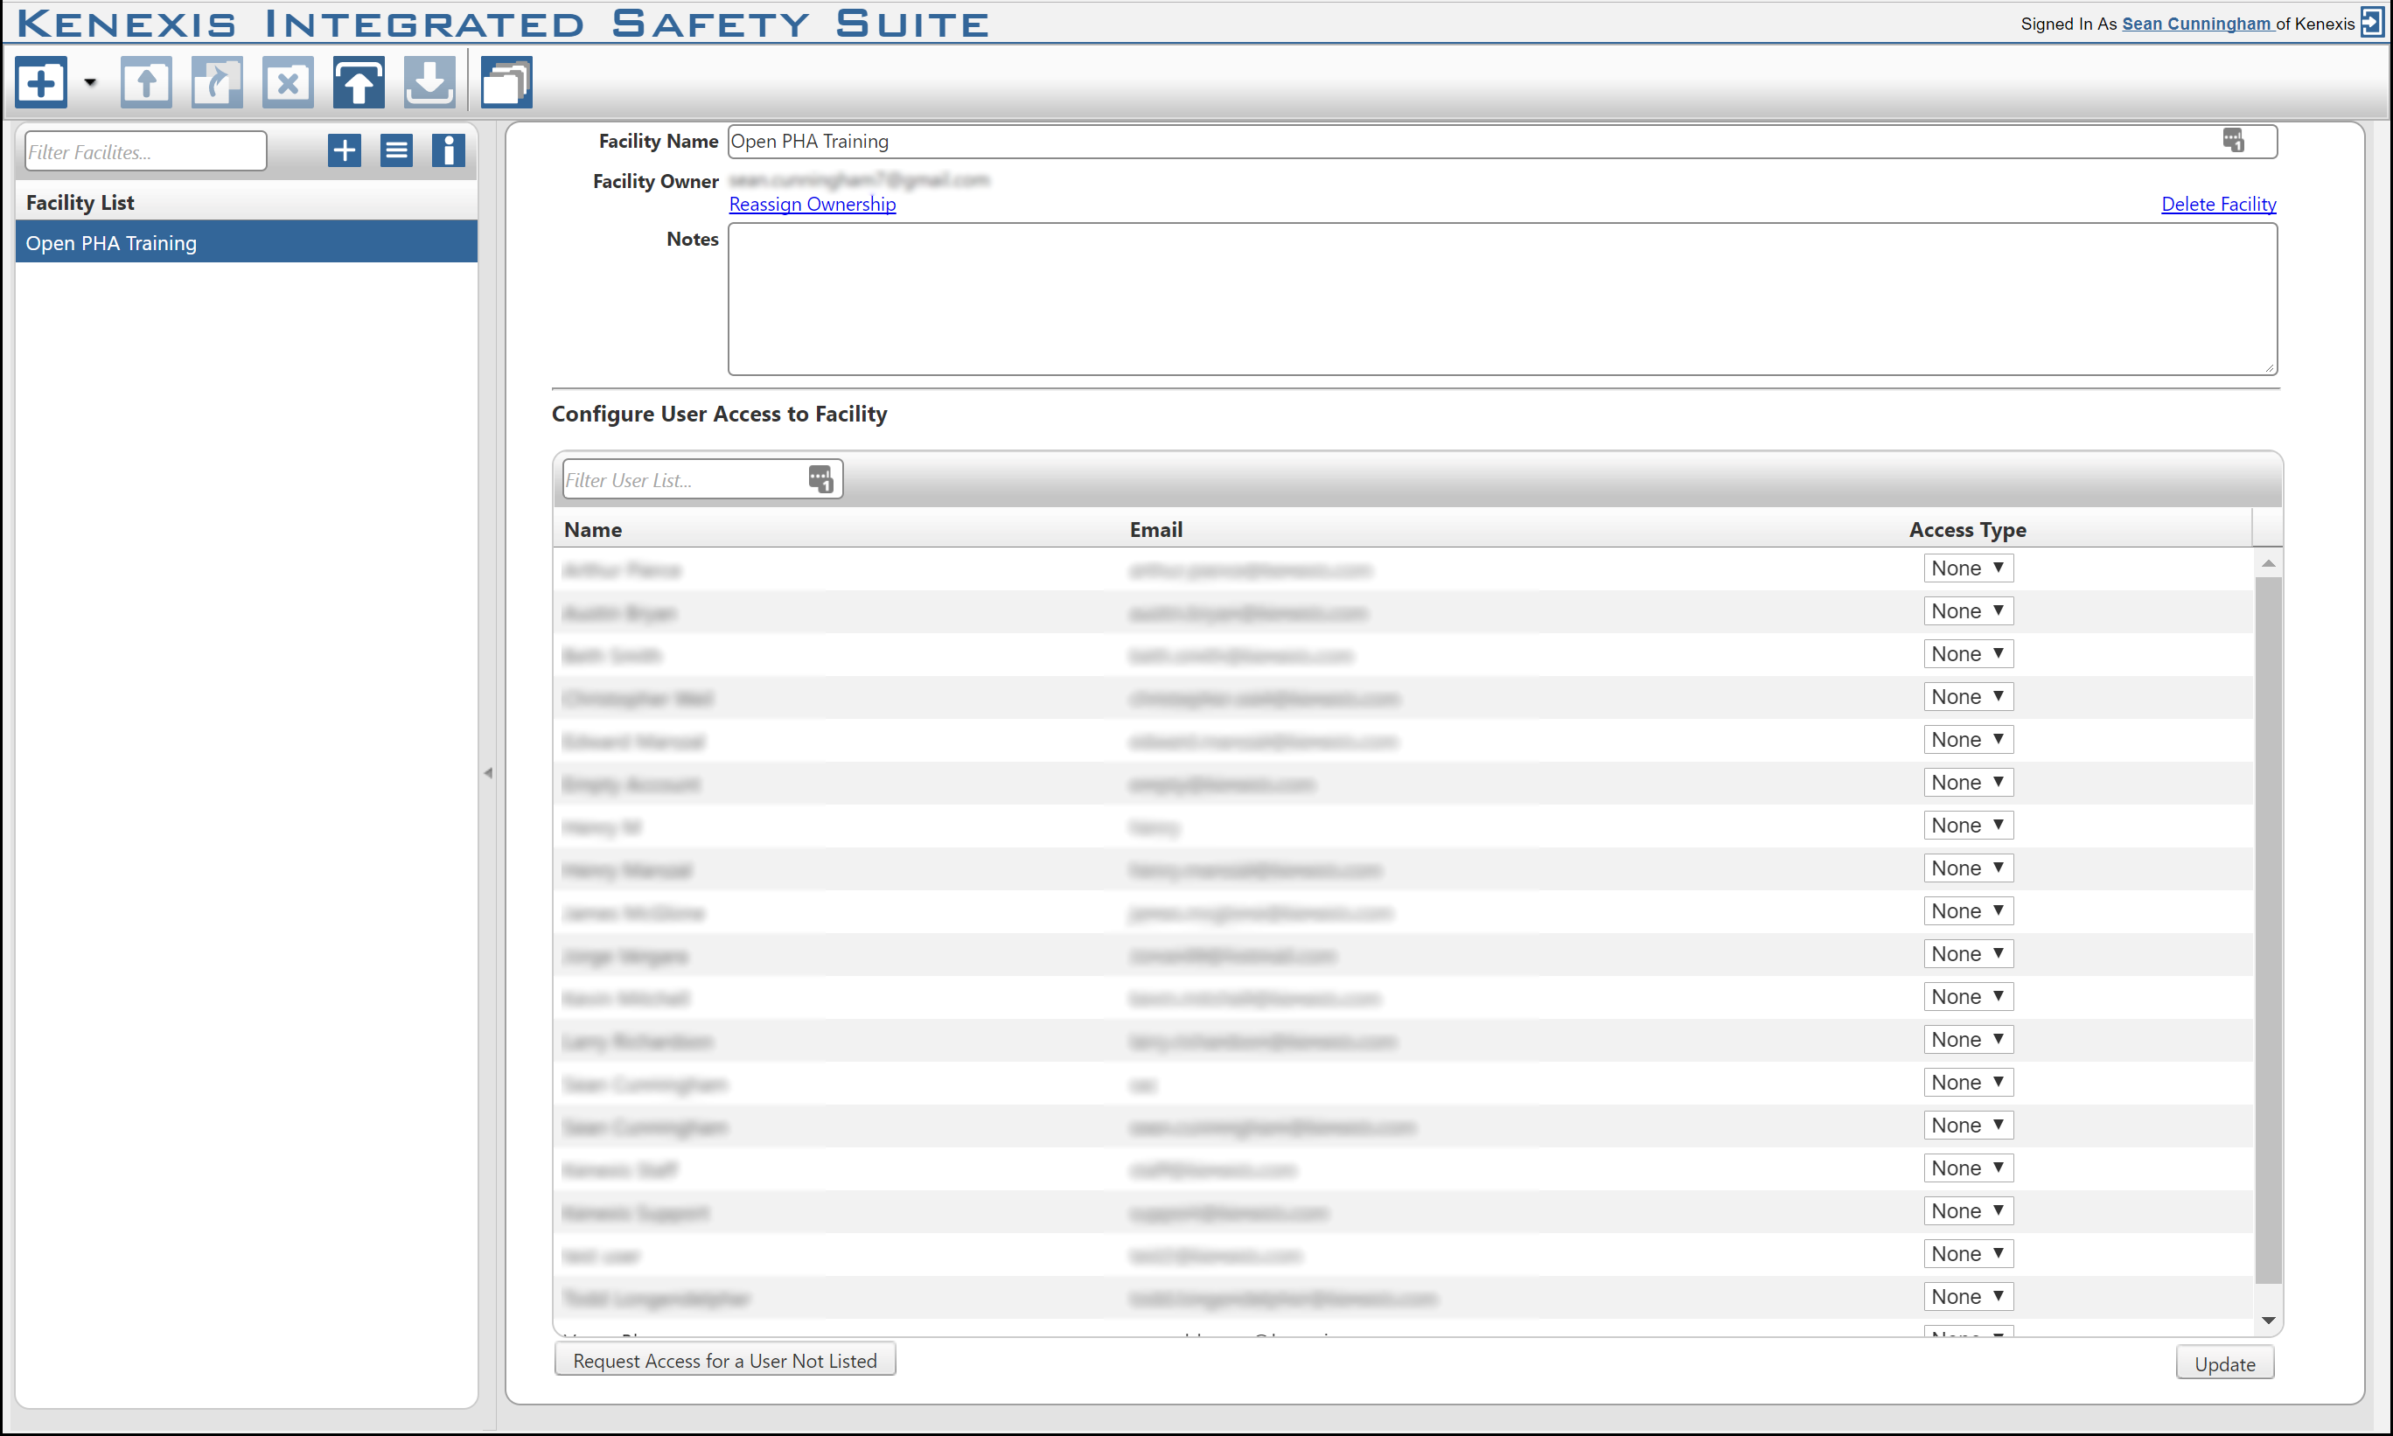Click the Delete Facility link
2393x1436 pixels.
(2219, 204)
